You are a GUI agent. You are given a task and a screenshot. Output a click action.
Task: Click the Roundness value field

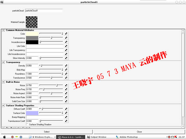click(x=32, y=74)
